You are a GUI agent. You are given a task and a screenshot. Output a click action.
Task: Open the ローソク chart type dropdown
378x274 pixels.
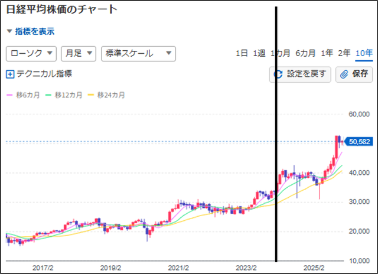[31, 54]
